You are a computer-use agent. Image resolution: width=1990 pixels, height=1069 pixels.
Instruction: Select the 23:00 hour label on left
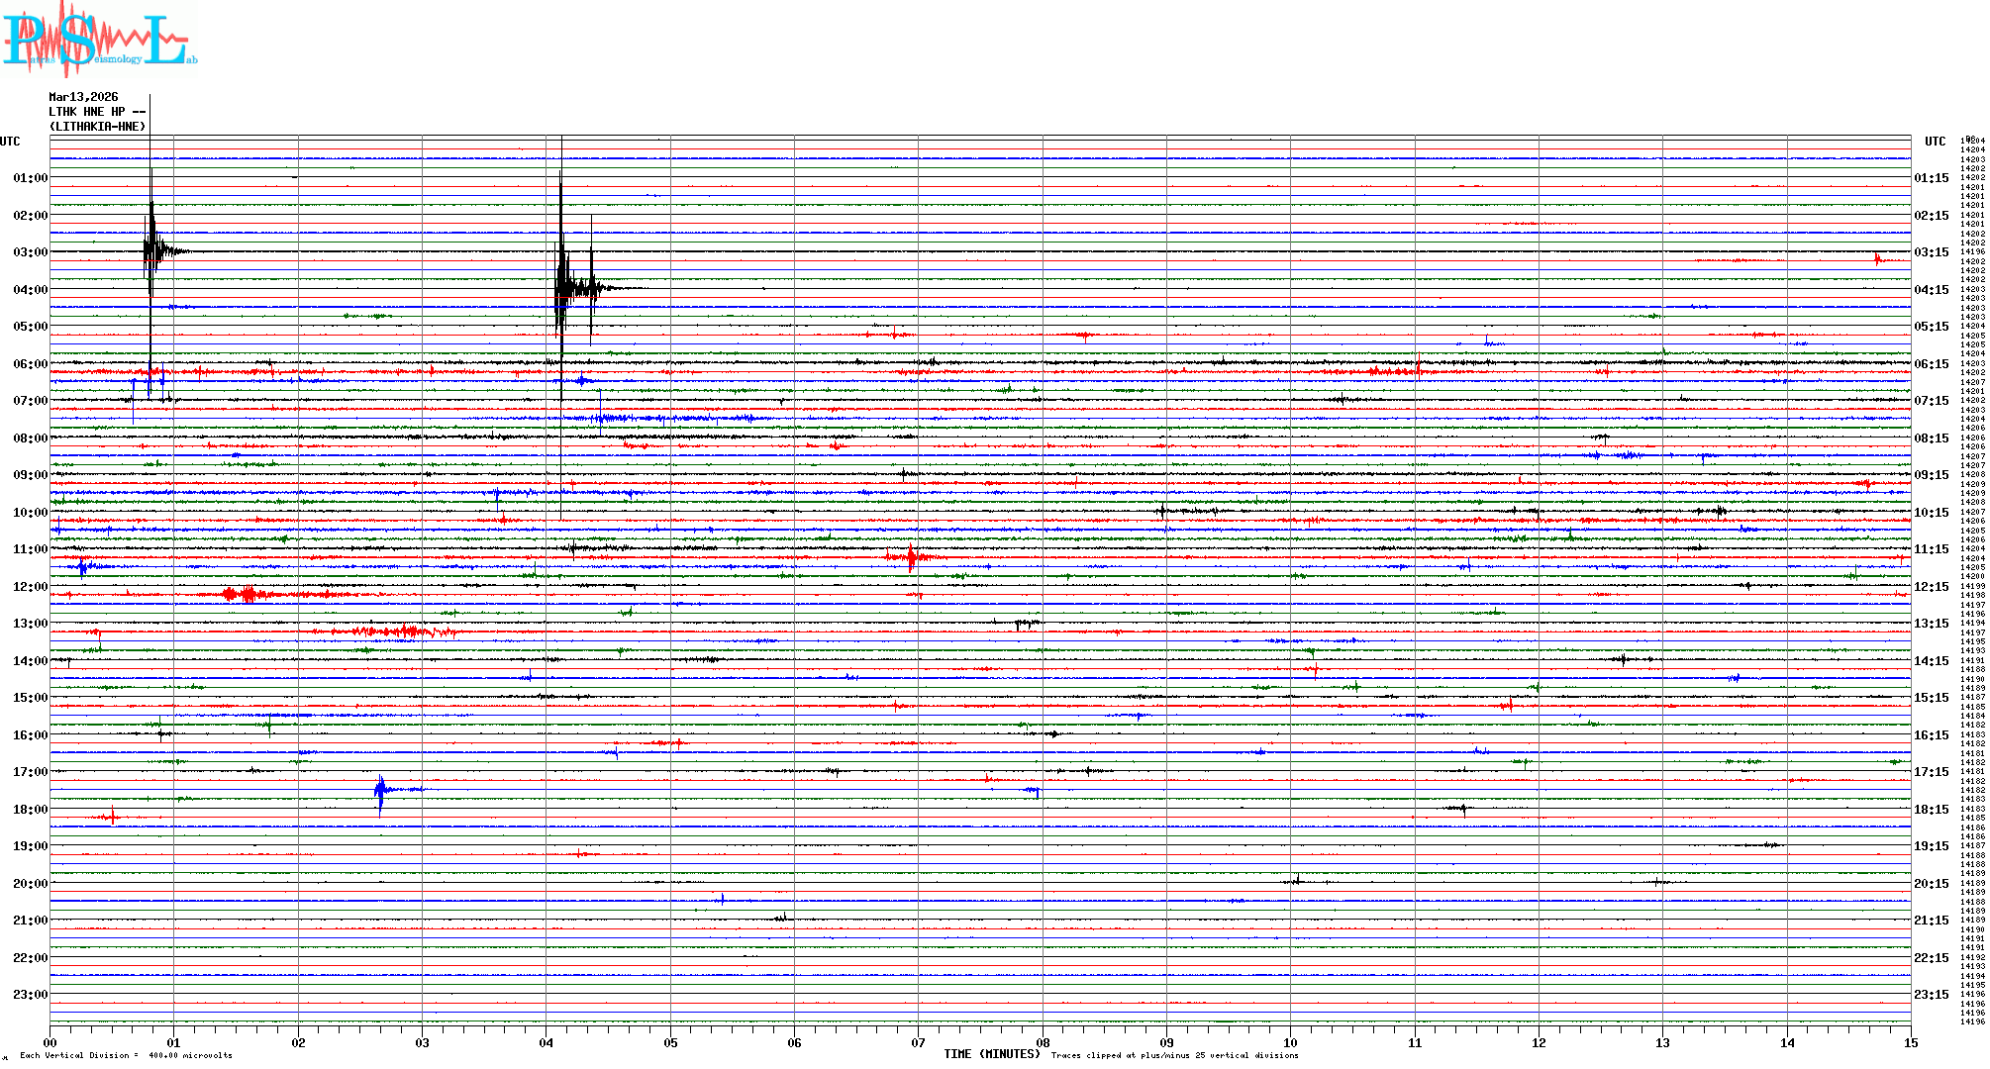30,995
